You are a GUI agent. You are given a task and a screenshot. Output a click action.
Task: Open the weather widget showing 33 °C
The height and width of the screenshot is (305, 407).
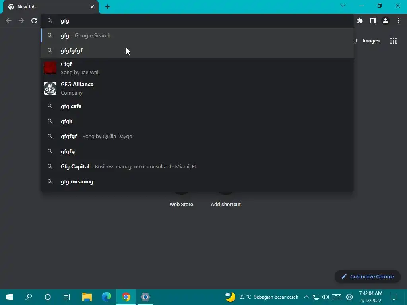(x=262, y=297)
